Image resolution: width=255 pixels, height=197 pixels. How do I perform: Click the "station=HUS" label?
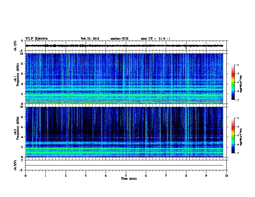click(119, 39)
